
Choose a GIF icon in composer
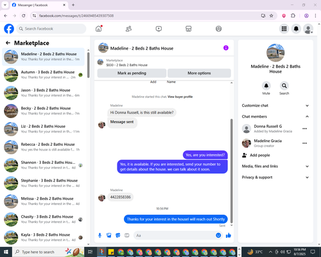click(127, 235)
